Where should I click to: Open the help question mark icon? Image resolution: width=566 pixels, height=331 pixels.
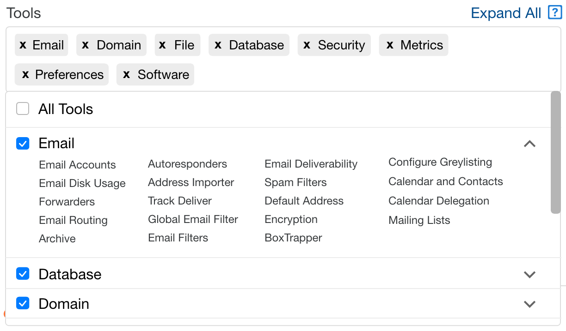555,12
